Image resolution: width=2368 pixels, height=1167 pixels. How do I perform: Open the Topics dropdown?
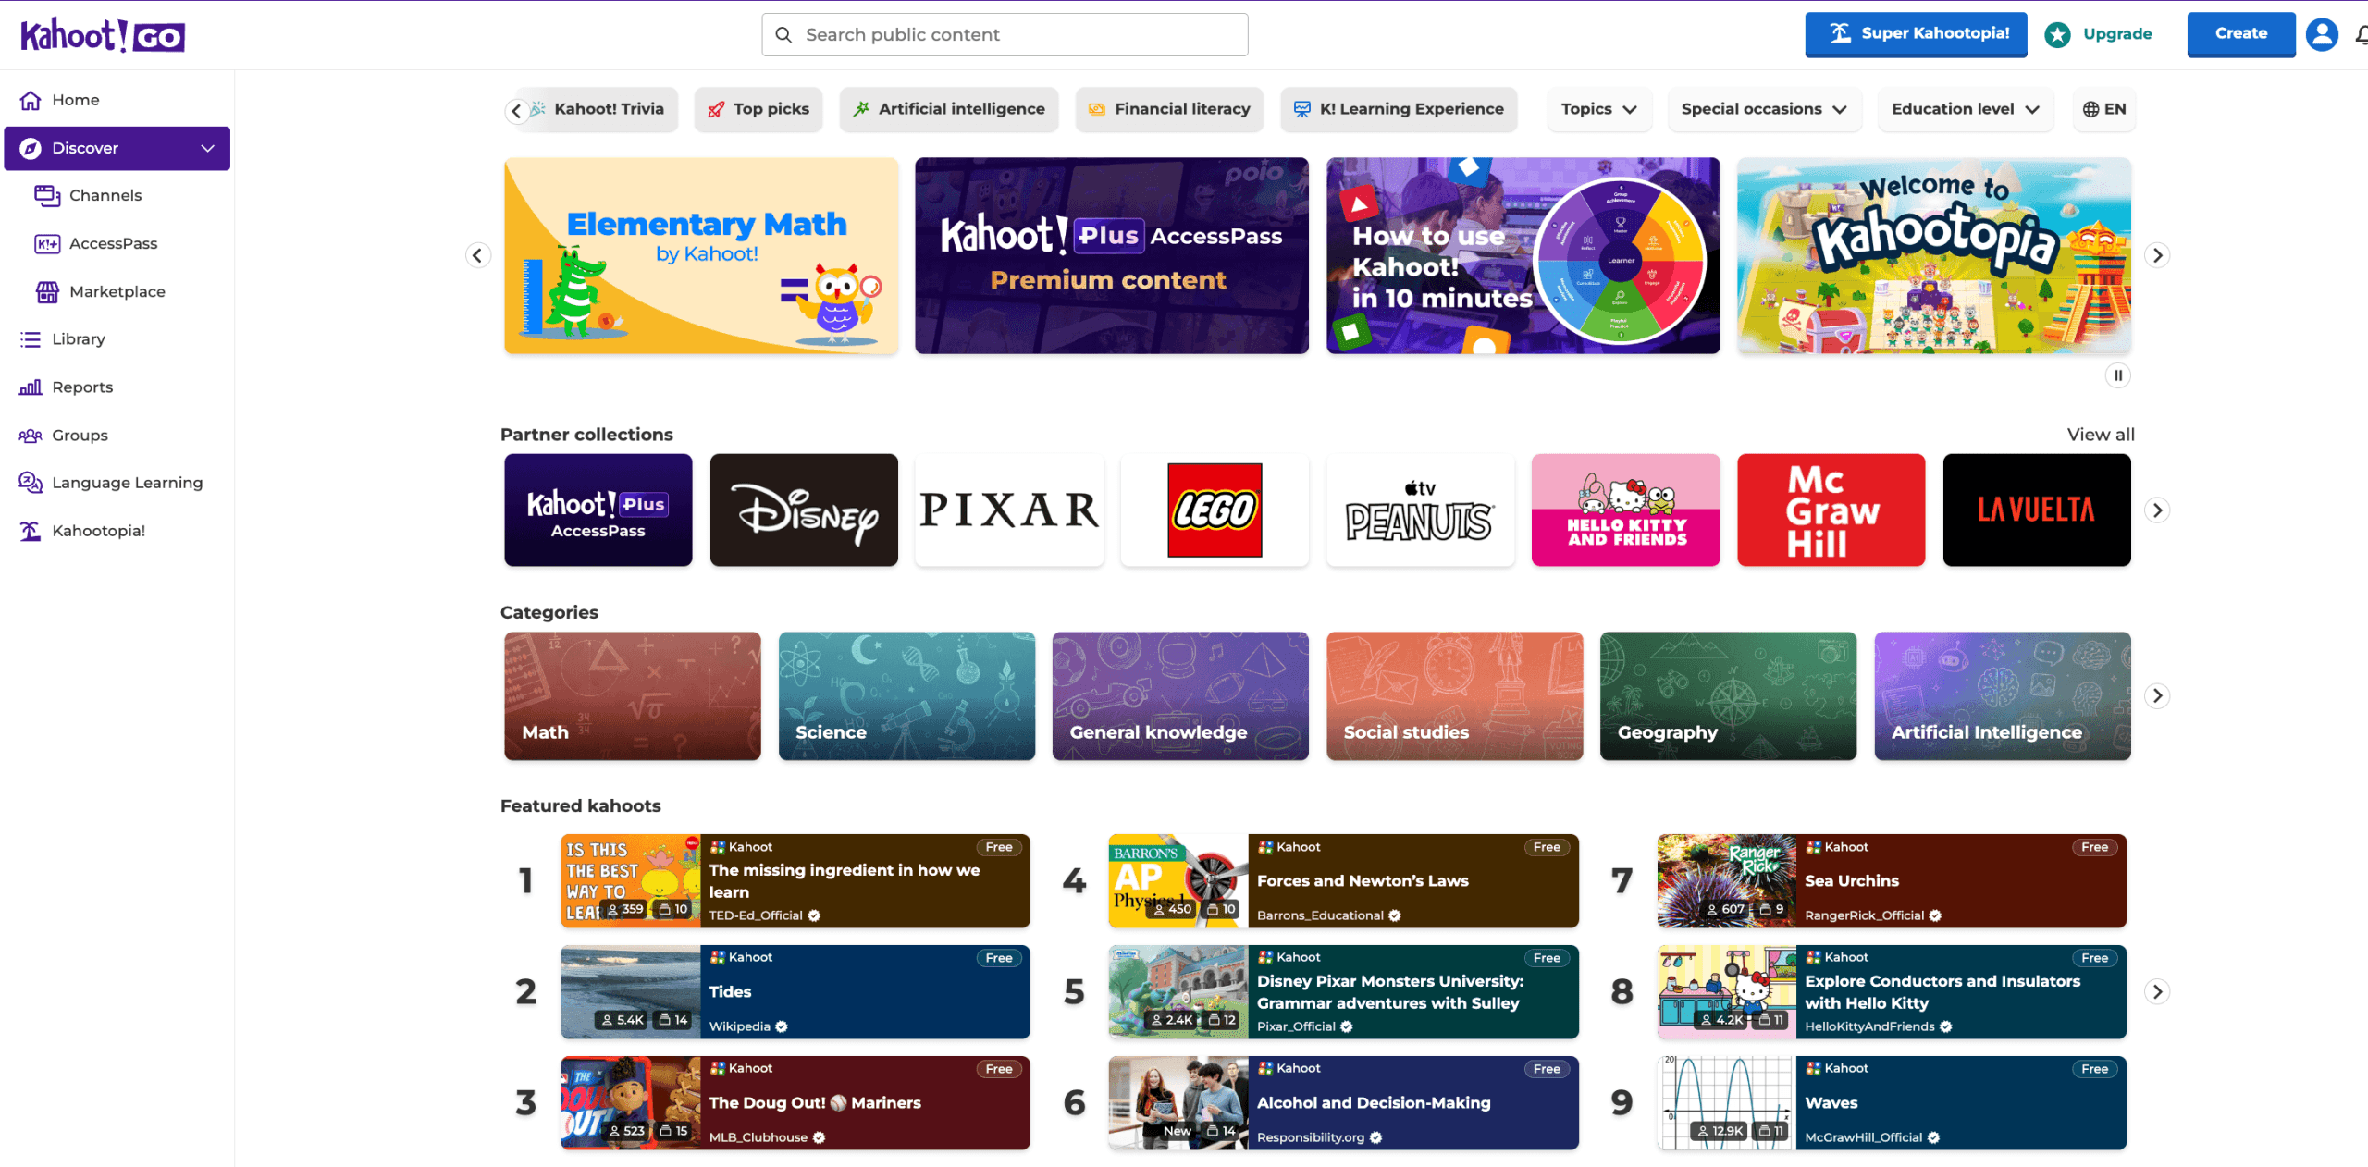click(x=1599, y=109)
